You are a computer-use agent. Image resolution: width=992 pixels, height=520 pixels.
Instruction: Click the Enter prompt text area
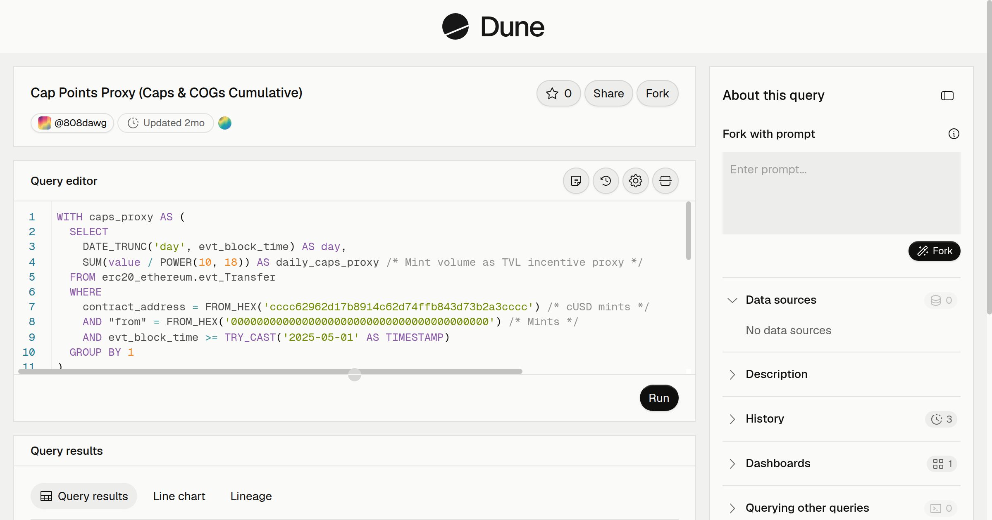click(841, 193)
